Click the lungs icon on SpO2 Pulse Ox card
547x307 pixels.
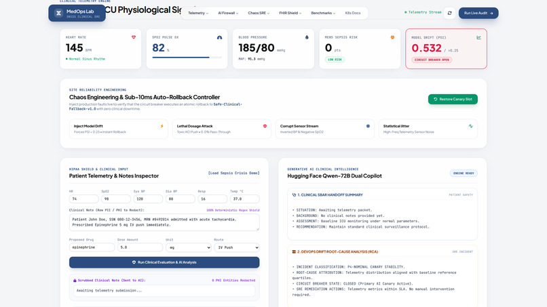219,37
